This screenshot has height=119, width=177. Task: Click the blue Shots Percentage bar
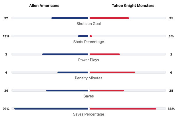coord(83,36)
